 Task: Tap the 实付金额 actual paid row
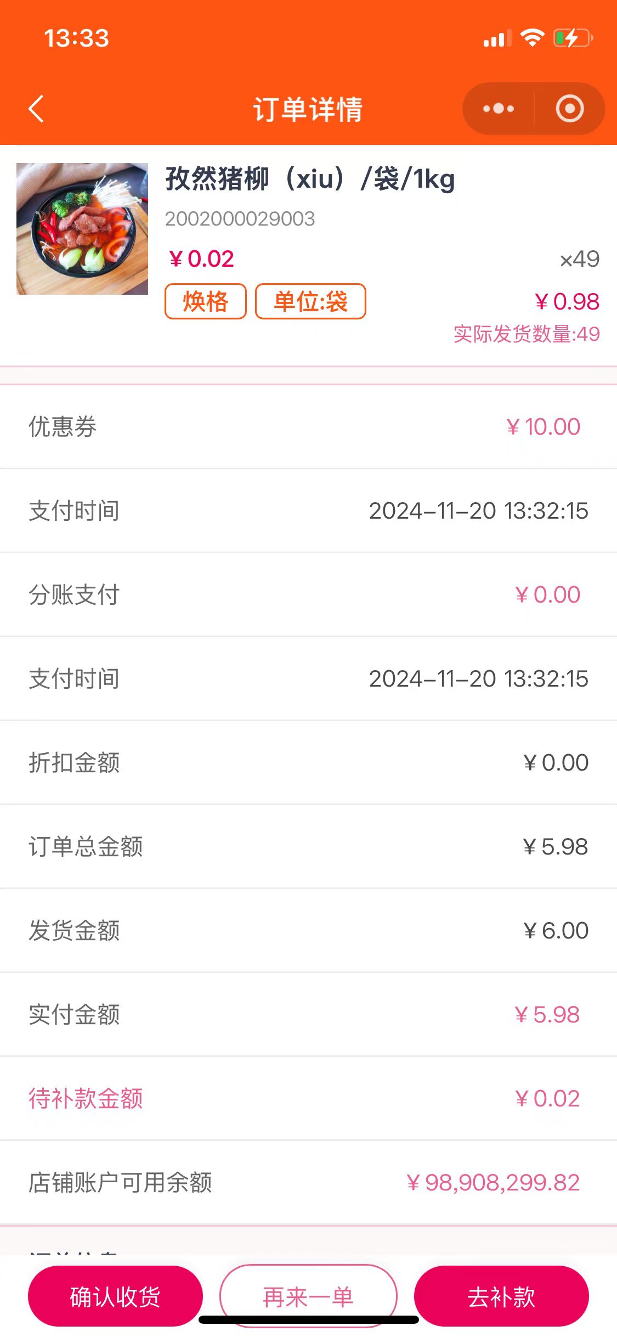[x=308, y=1015]
